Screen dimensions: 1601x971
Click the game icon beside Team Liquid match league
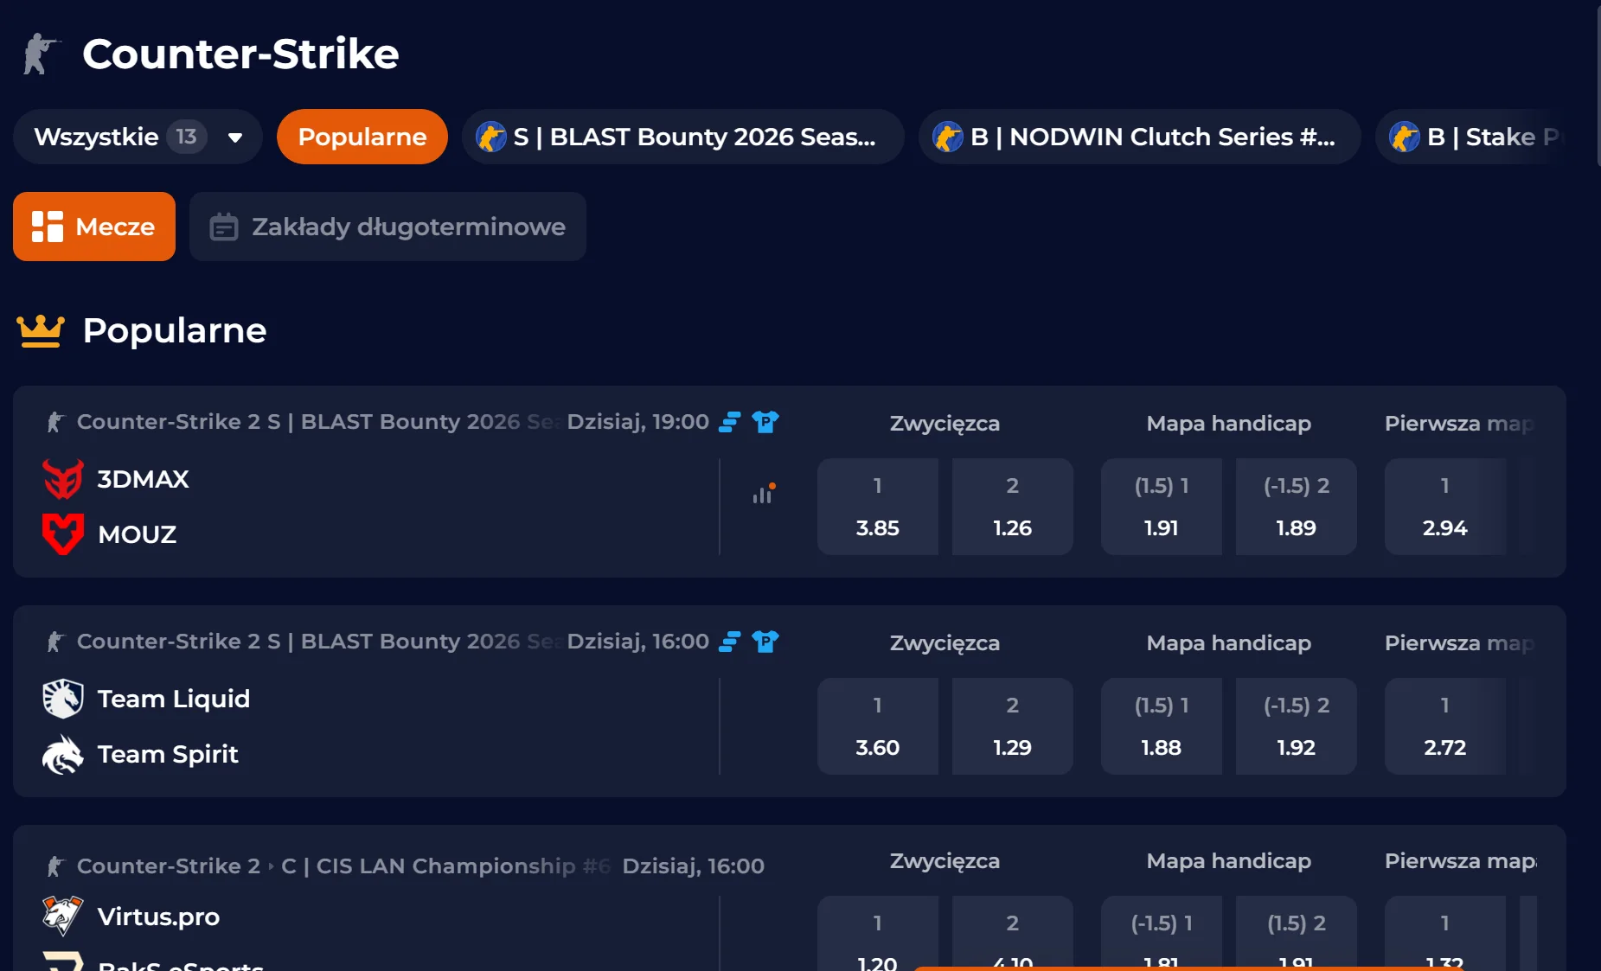pos(55,642)
